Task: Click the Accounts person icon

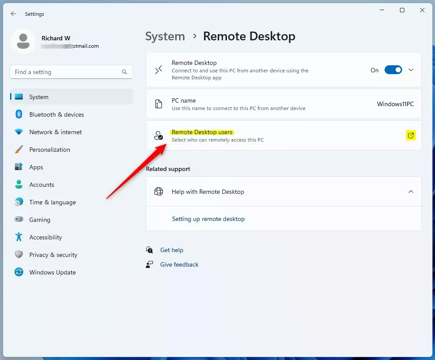Action: (18, 185)
